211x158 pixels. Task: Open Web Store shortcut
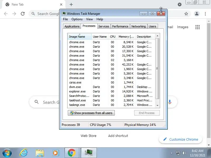88,136
